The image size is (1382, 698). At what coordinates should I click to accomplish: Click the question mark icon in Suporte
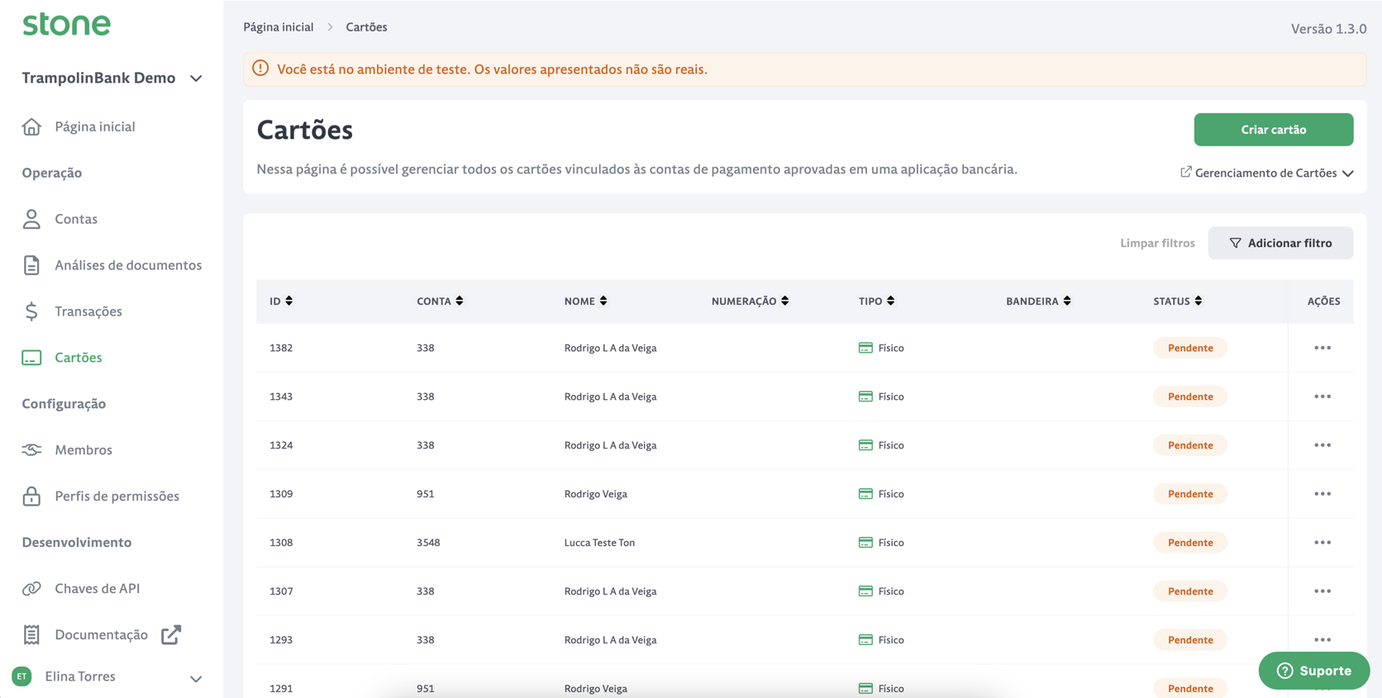pyautogui.click(x=1284, y=671)
